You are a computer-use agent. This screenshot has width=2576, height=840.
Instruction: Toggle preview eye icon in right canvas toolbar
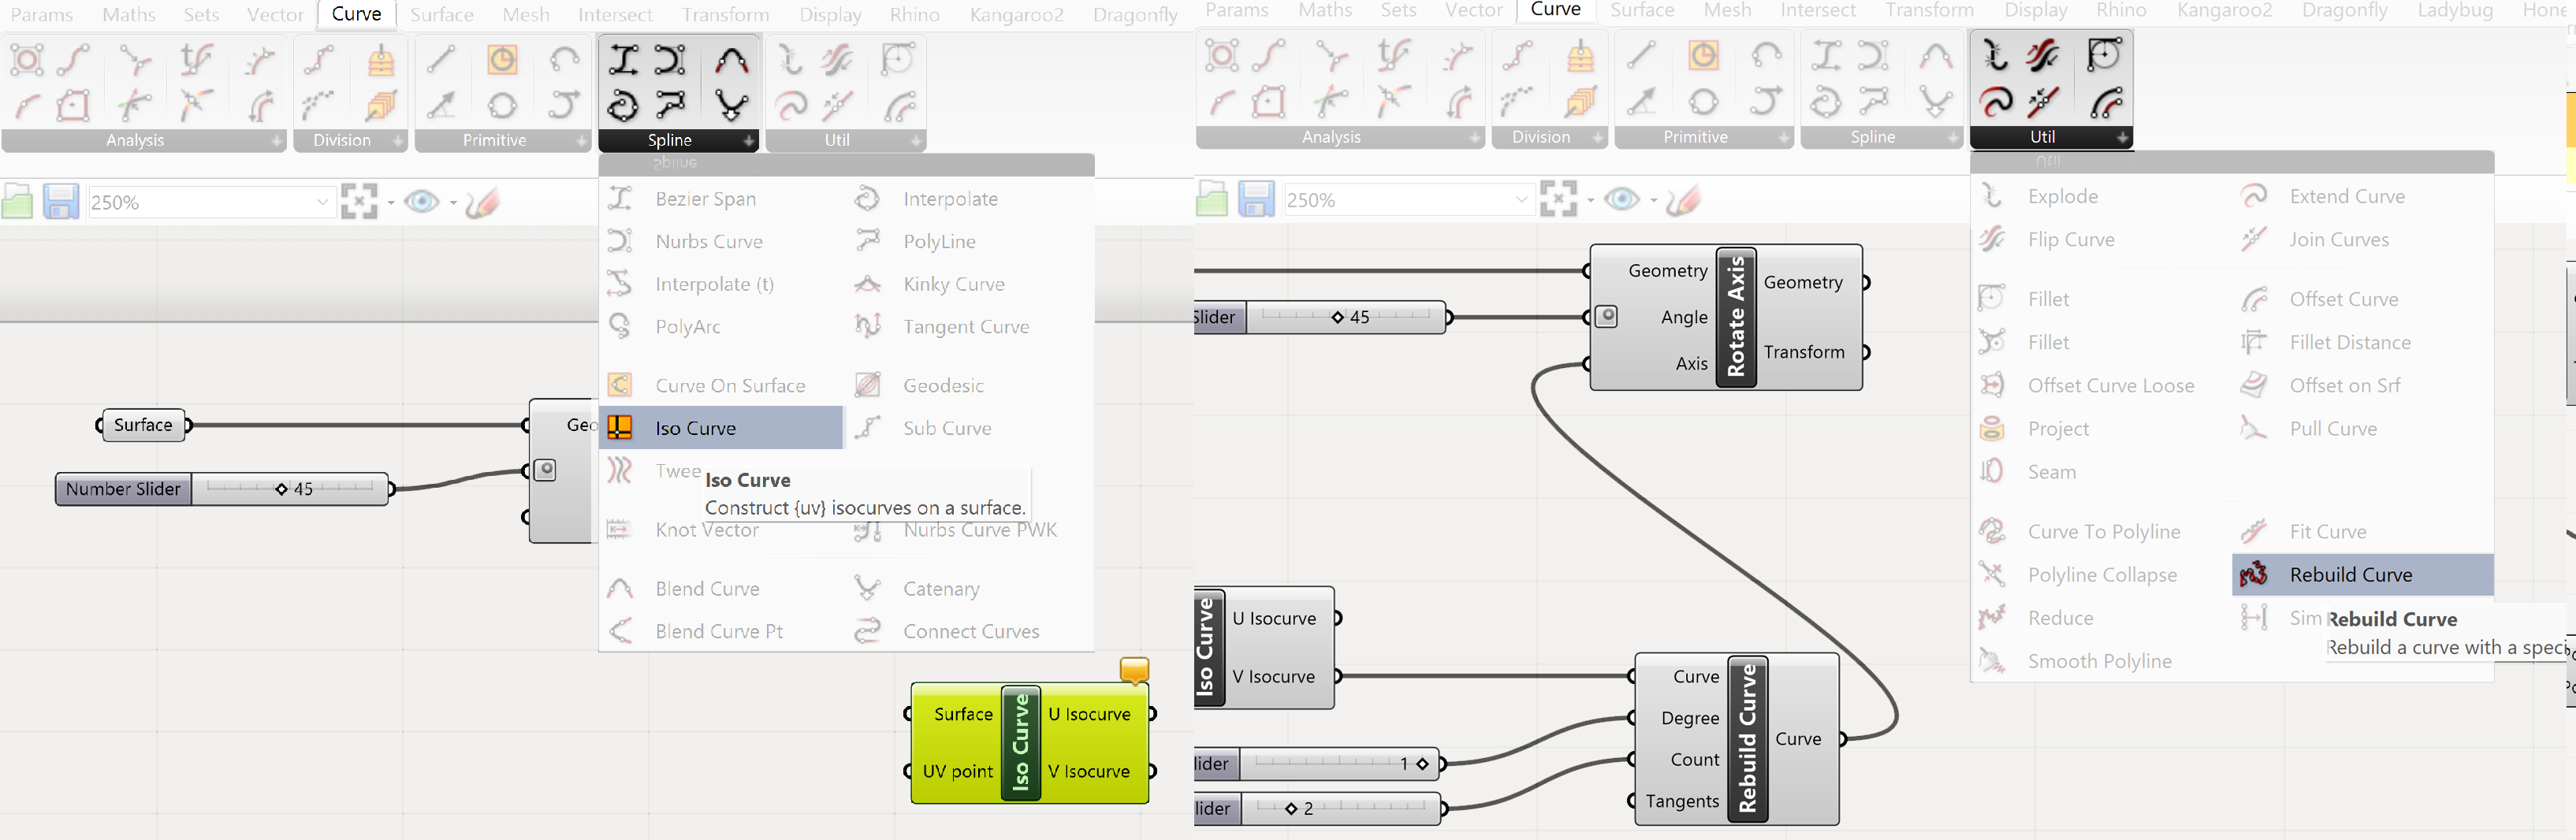pos(1621,199)
